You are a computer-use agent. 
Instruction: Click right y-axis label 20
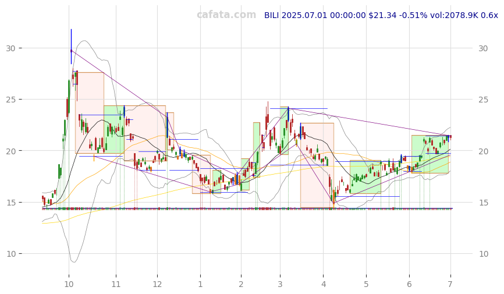pos(483,151)
